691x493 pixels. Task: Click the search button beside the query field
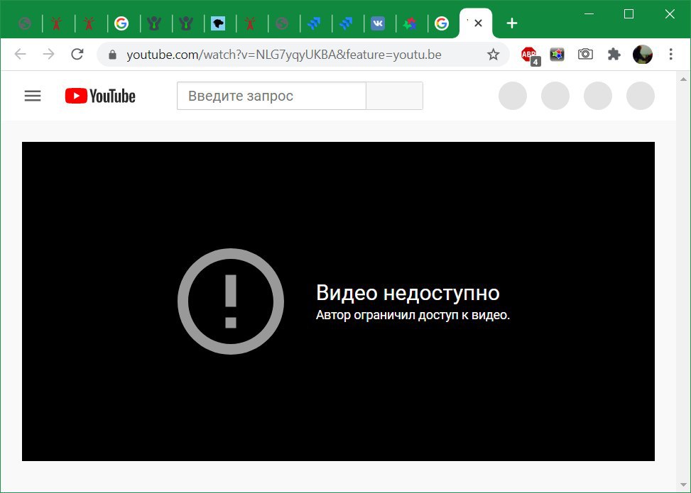(394, 96)
